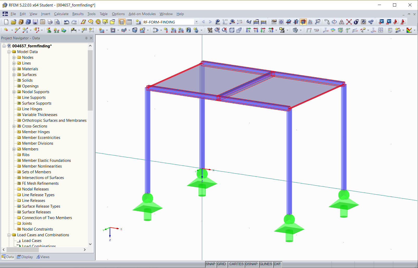Select Load Cases in the navigator
This screenshot has width=418, height=268.
(x=32, y=240)
